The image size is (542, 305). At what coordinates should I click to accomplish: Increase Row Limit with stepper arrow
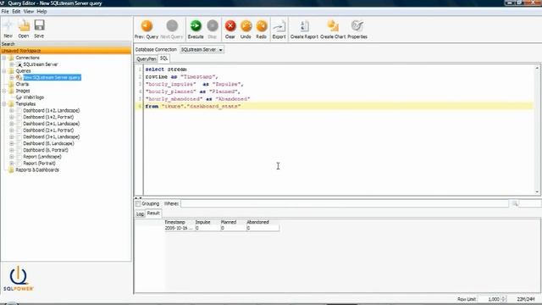(x=504, y=297)
